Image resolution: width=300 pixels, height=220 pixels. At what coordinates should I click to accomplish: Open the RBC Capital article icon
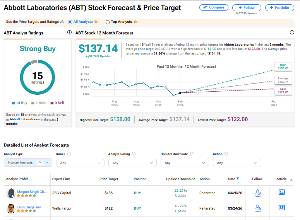coord(282,192)
